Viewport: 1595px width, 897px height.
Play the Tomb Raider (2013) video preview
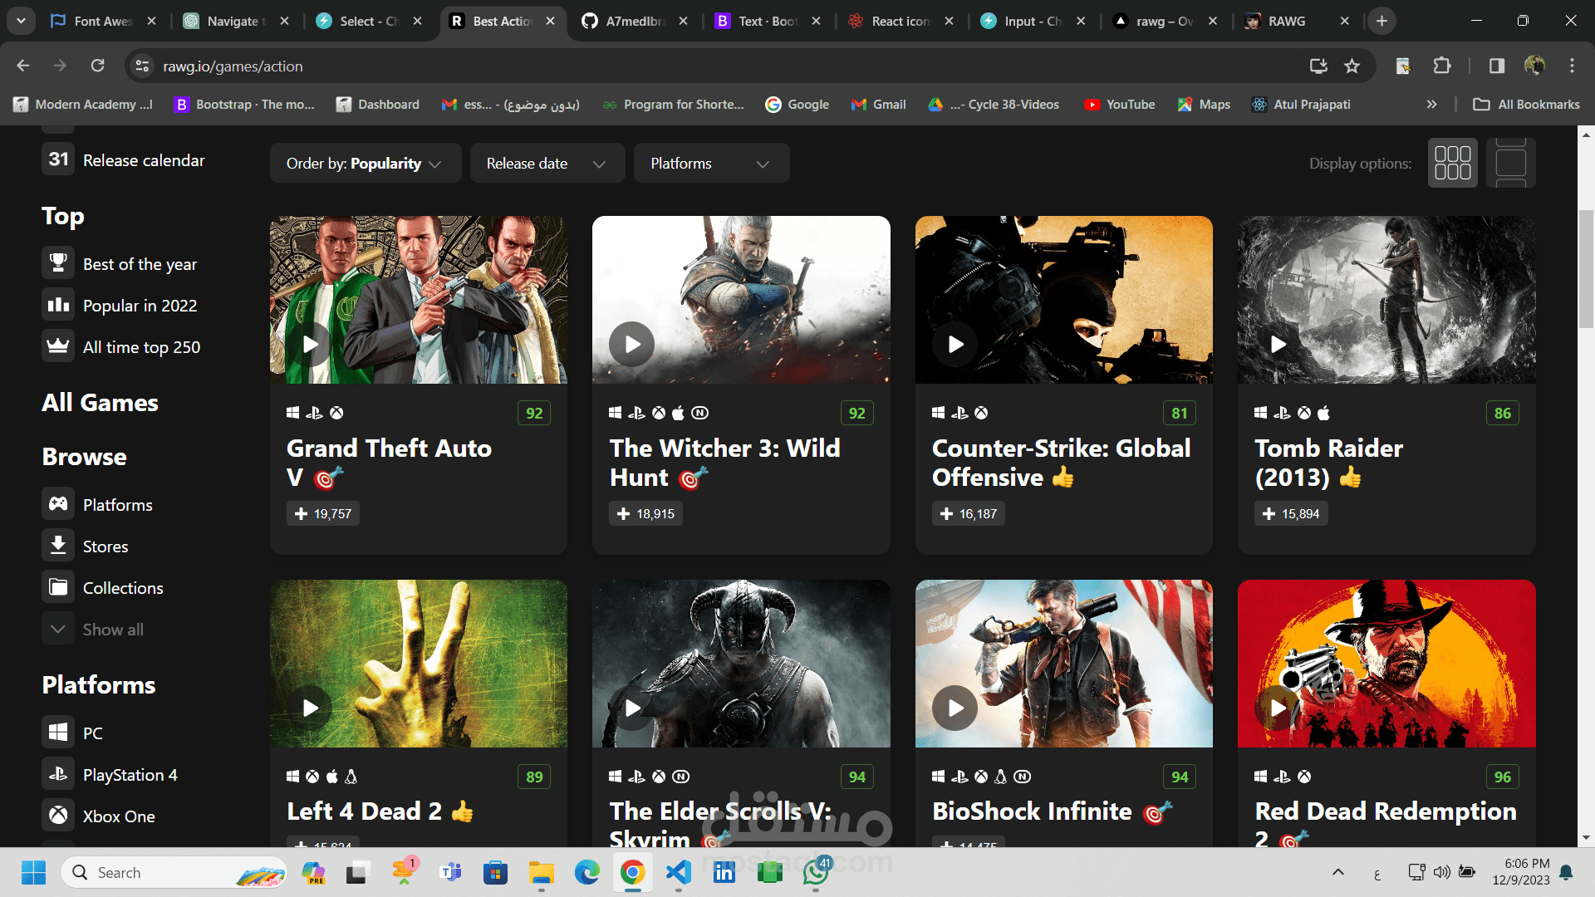pos(1278,344)
